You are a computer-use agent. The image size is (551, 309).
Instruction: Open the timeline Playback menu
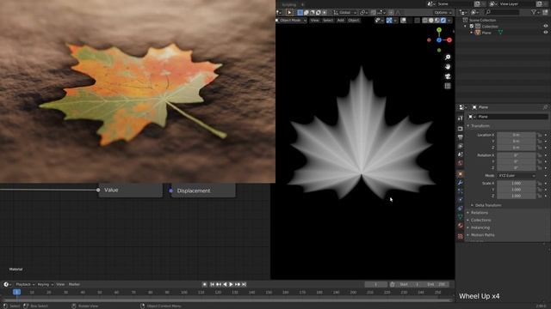25,284
